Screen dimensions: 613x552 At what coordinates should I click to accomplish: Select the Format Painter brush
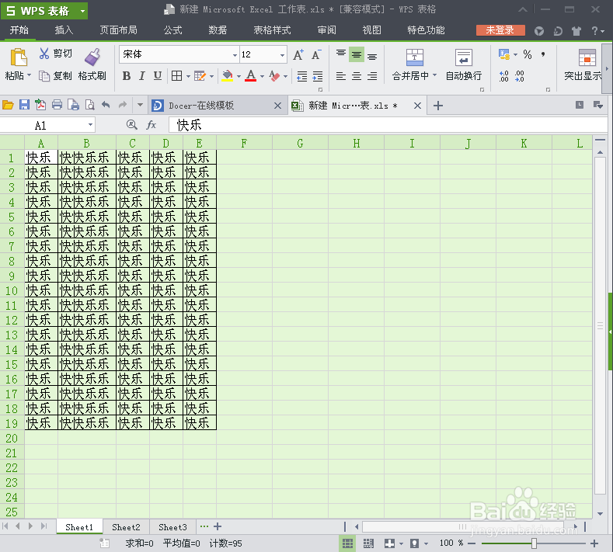tap(92, 57)
